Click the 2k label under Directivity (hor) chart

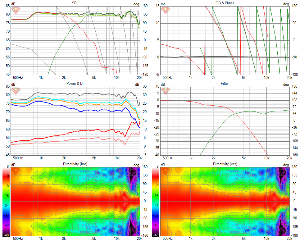pyautogui.click(x=64, y=239)
